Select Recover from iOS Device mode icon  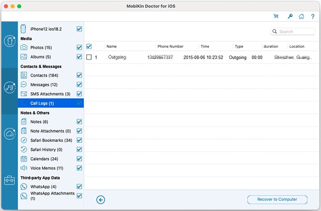pos(10,41)
